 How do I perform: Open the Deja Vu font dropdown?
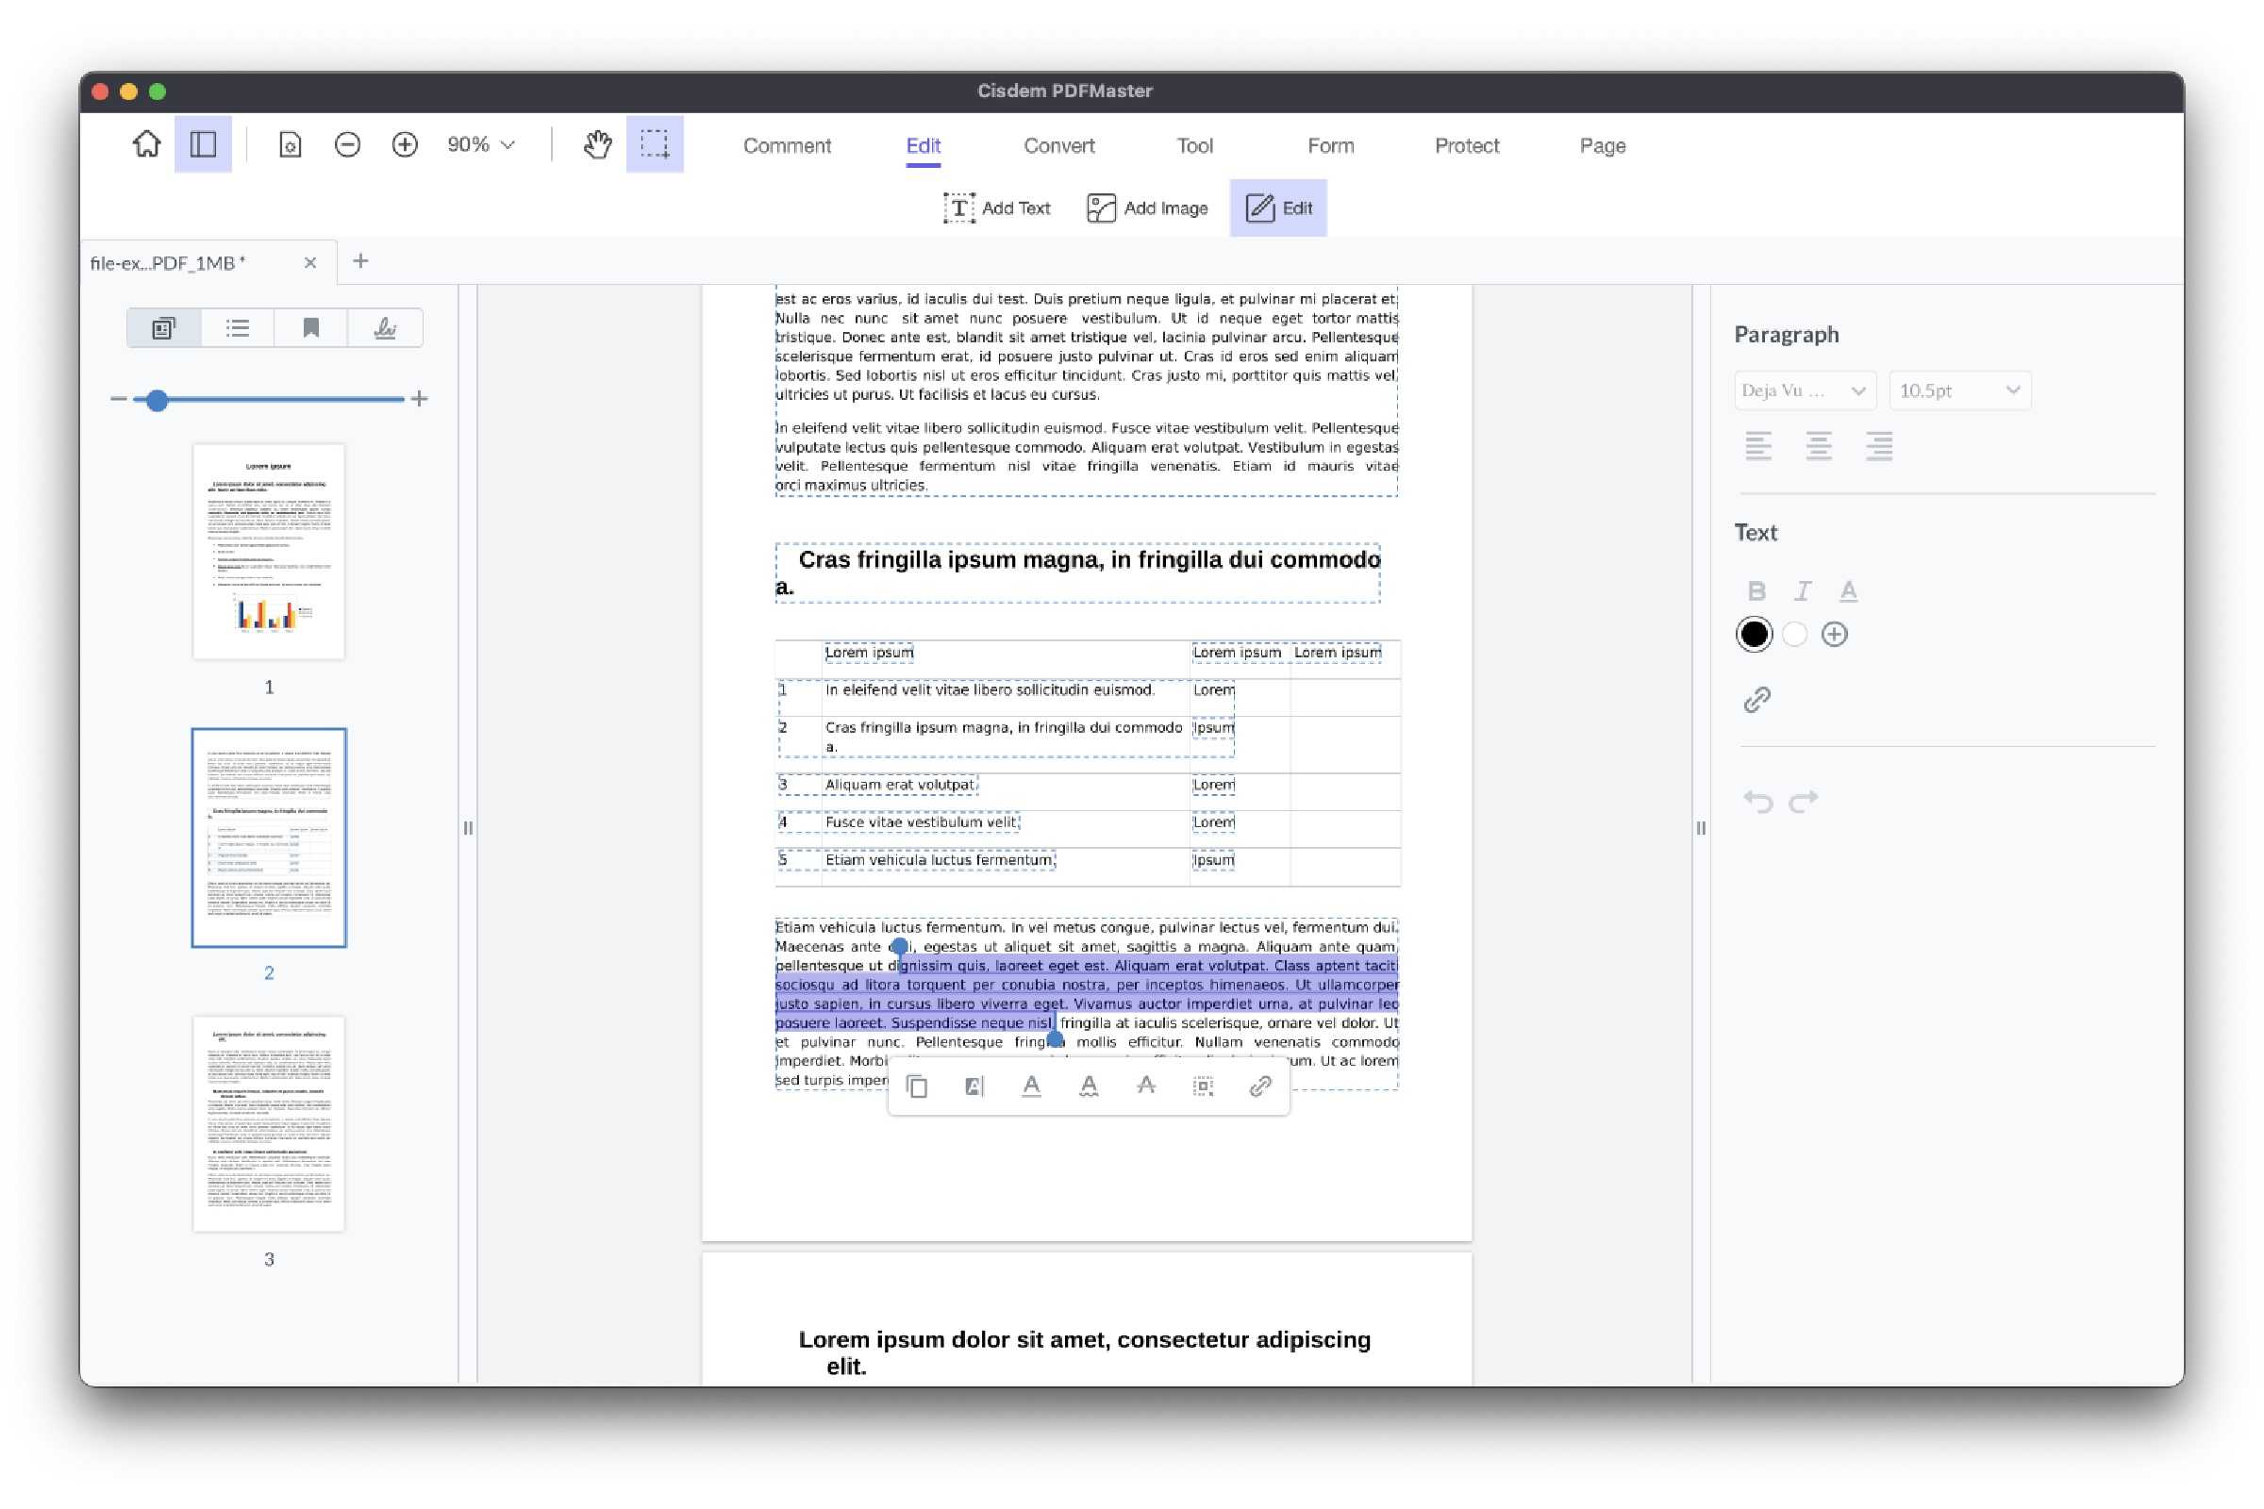click(x=1805, y=390)
